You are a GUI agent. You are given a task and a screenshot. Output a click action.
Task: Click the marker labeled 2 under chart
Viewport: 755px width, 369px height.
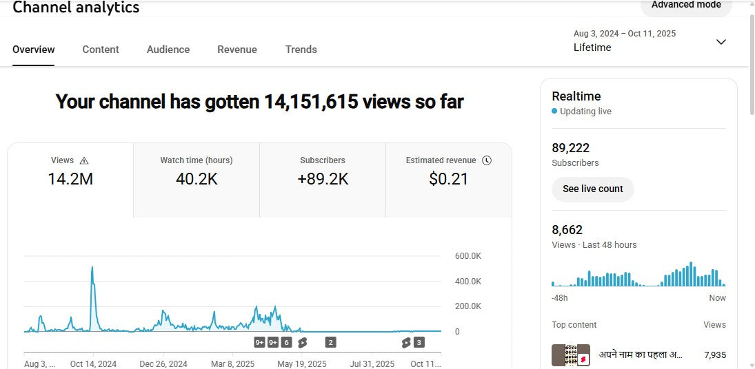click(x=330, y=342)
